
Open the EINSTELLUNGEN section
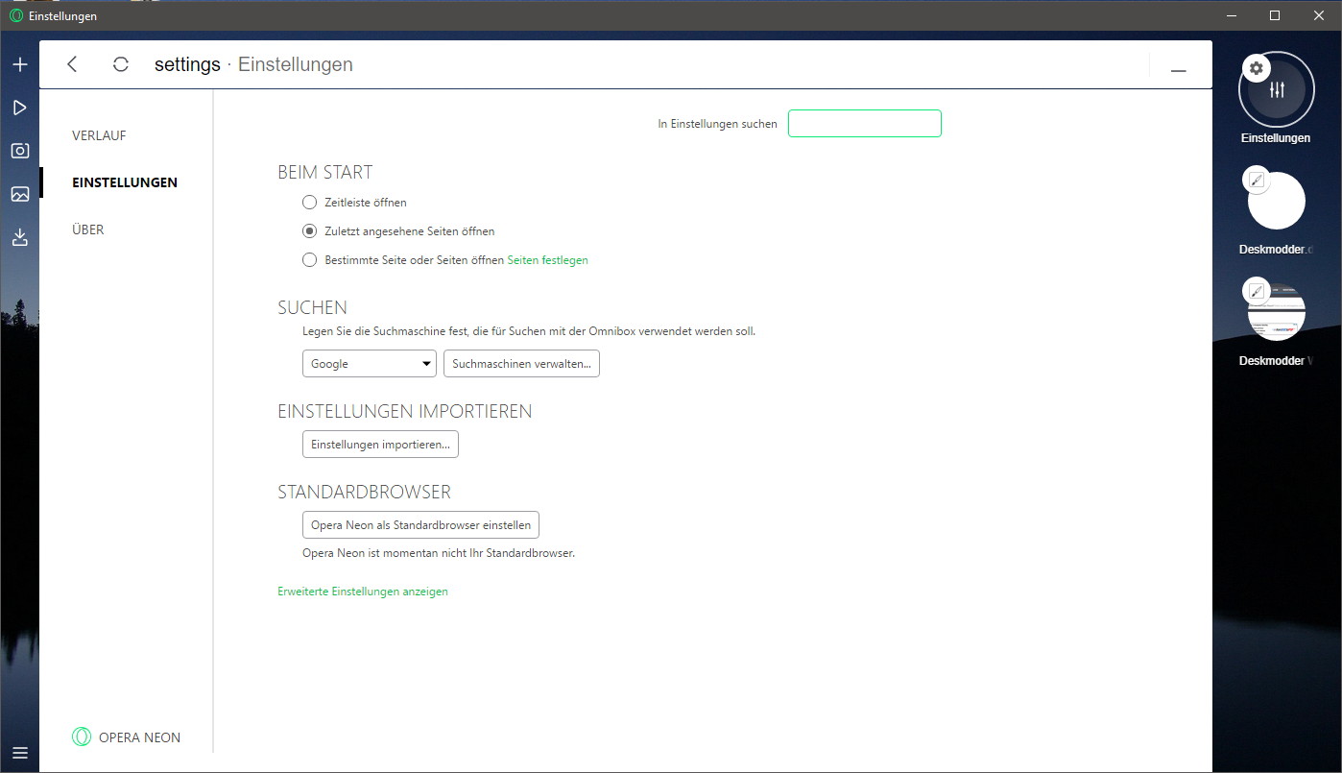tap(125, 182)
